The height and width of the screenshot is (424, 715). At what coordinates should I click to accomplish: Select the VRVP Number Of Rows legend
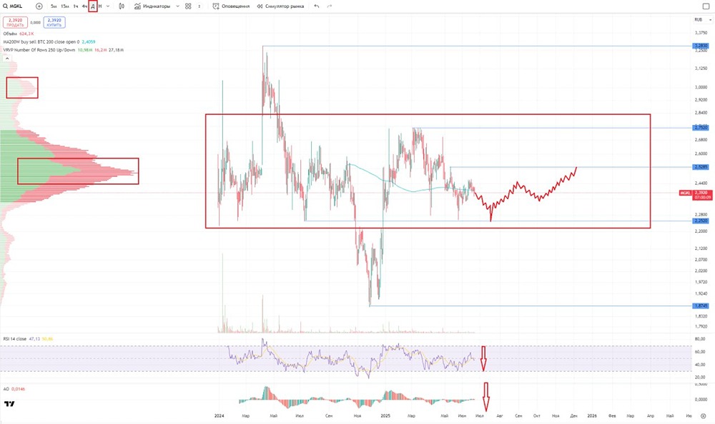pyautogui.click(x=63, y=50)
